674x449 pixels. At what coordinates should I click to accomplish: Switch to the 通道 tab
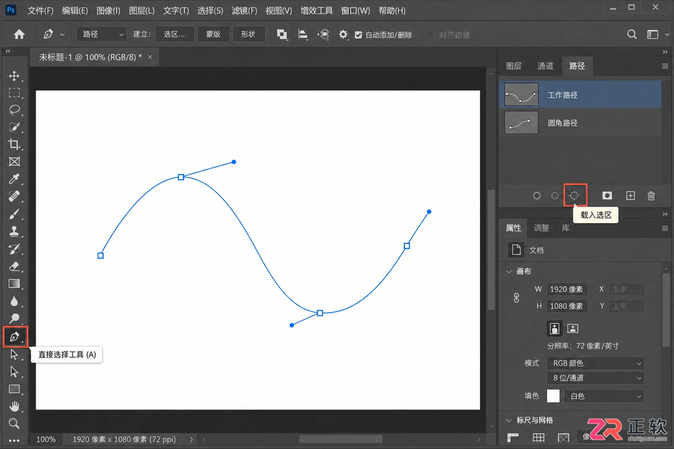tap(545, 66)
